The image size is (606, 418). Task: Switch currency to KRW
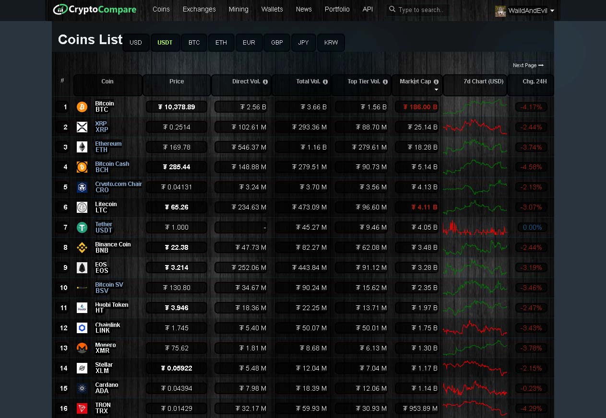tap(331, 43)
